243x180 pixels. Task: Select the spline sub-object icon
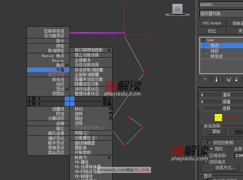tap(235, 118)
